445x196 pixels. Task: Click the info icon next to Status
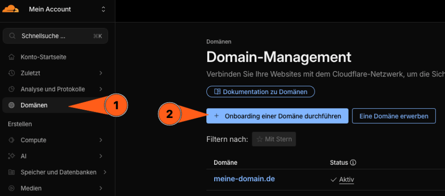coord(353,163)
